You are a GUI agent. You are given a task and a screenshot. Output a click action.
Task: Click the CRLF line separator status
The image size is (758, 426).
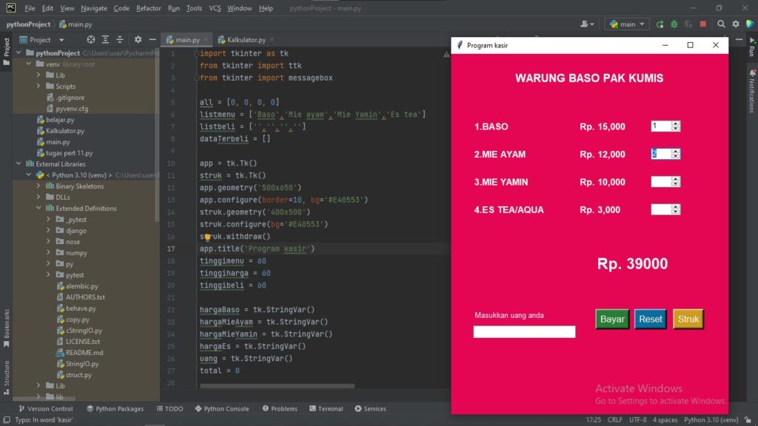[615, 420]
